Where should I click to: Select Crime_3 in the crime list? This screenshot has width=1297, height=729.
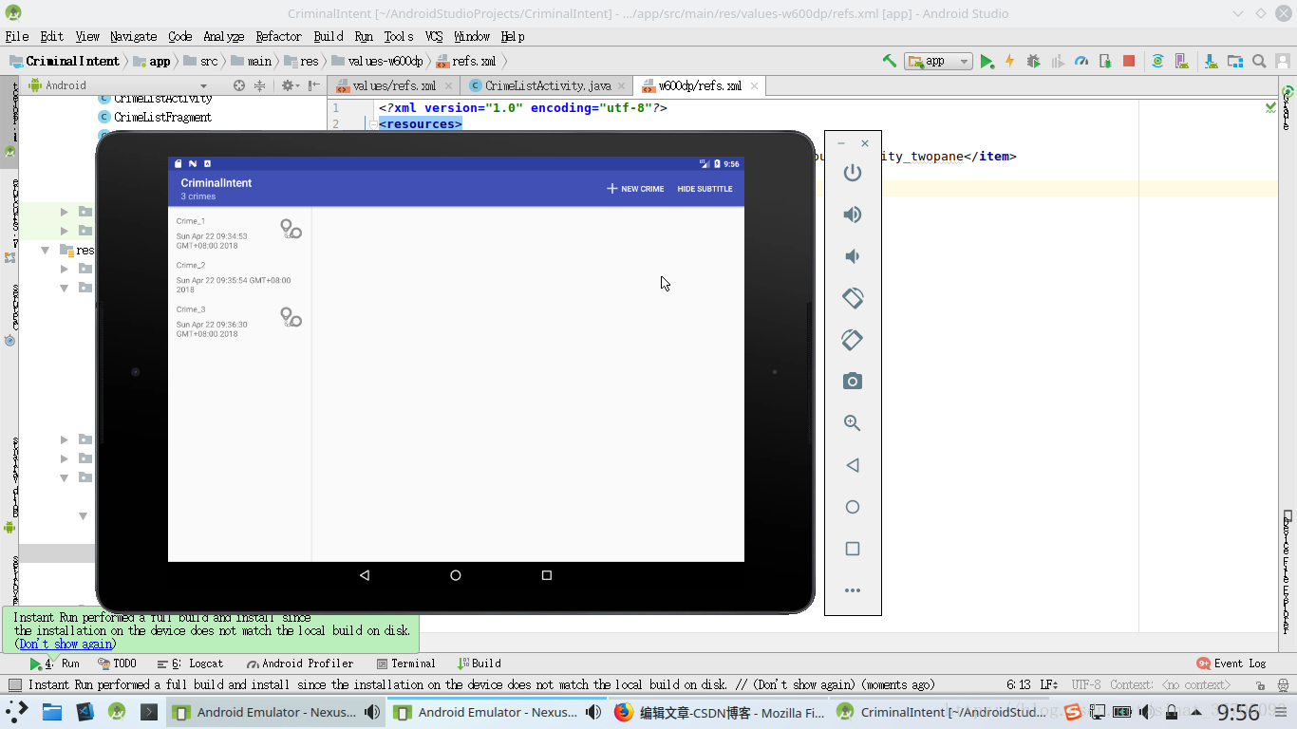coord(239,322)
